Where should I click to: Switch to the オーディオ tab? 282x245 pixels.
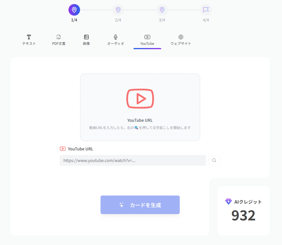pos(116,40)
